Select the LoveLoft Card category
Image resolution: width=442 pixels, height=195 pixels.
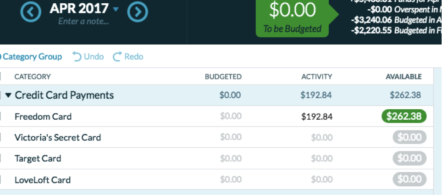pos(43,179)
